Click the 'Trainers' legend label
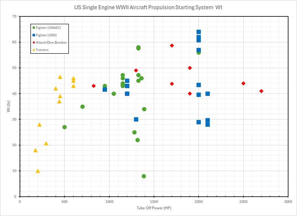 42,50
